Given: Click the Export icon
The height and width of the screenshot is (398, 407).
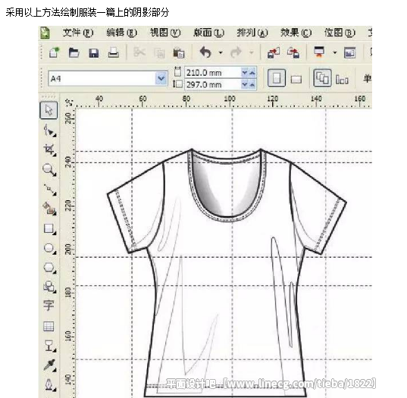Looking at the screenshot, I should point(293,53).
